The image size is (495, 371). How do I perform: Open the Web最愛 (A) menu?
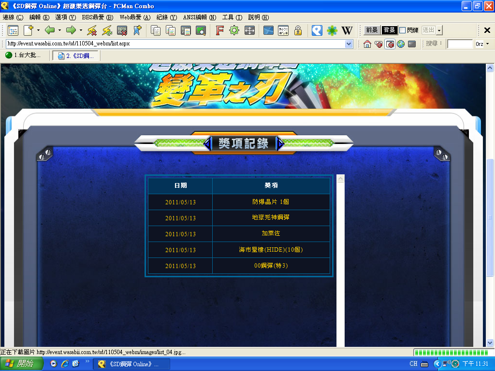click(135, 17)
